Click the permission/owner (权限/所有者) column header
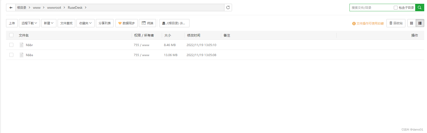The width and height of the screenshot is (427, 133). [144, 35]
